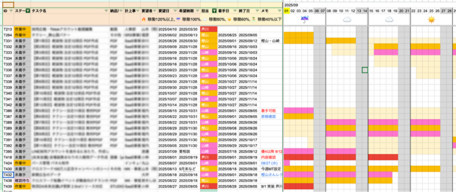Click the cloud icon for week of 08
Image resolution: width=456 pixels, height=192 pixels.
[x=347, y=20]
